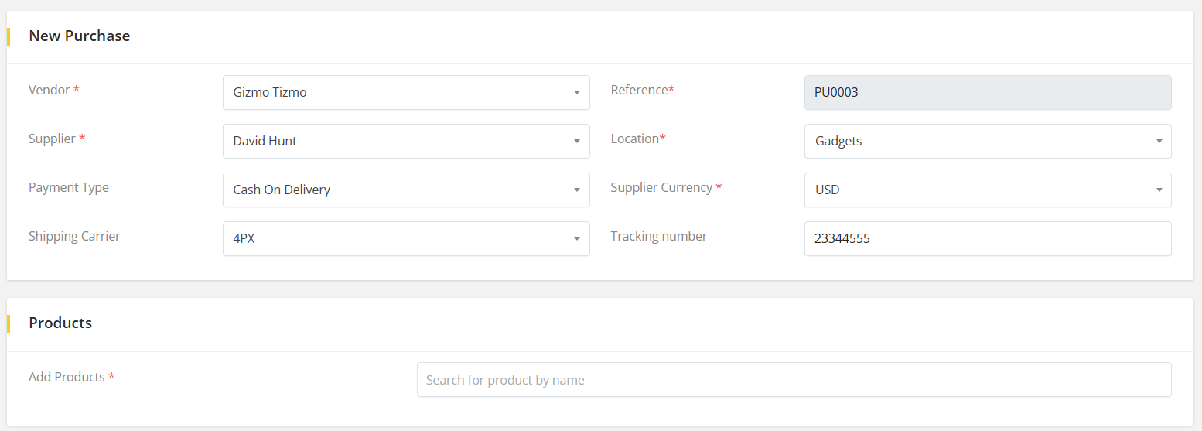
Task: Open the Vendor dropdown showing Gizmo Tizmo
Action: pos(405,92)
